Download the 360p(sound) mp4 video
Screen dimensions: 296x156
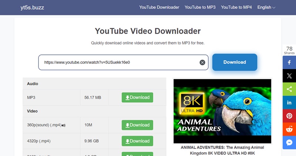click(137, 125)
